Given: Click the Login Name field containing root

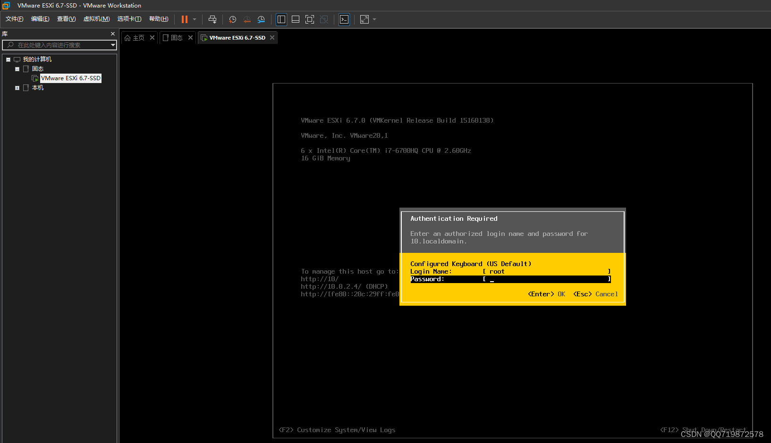Looking at the screenshot, I should [547, 271].
